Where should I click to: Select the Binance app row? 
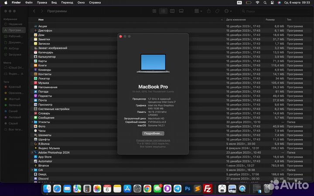(x=171, y=166)
